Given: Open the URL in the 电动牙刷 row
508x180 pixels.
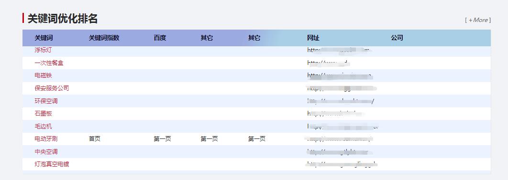Looking at the screenshot, I should 339,139.
